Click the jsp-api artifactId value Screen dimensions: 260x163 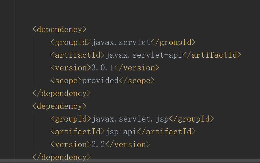121,132
